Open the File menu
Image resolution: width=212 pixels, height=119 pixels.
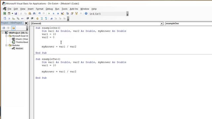coord(9,9)
